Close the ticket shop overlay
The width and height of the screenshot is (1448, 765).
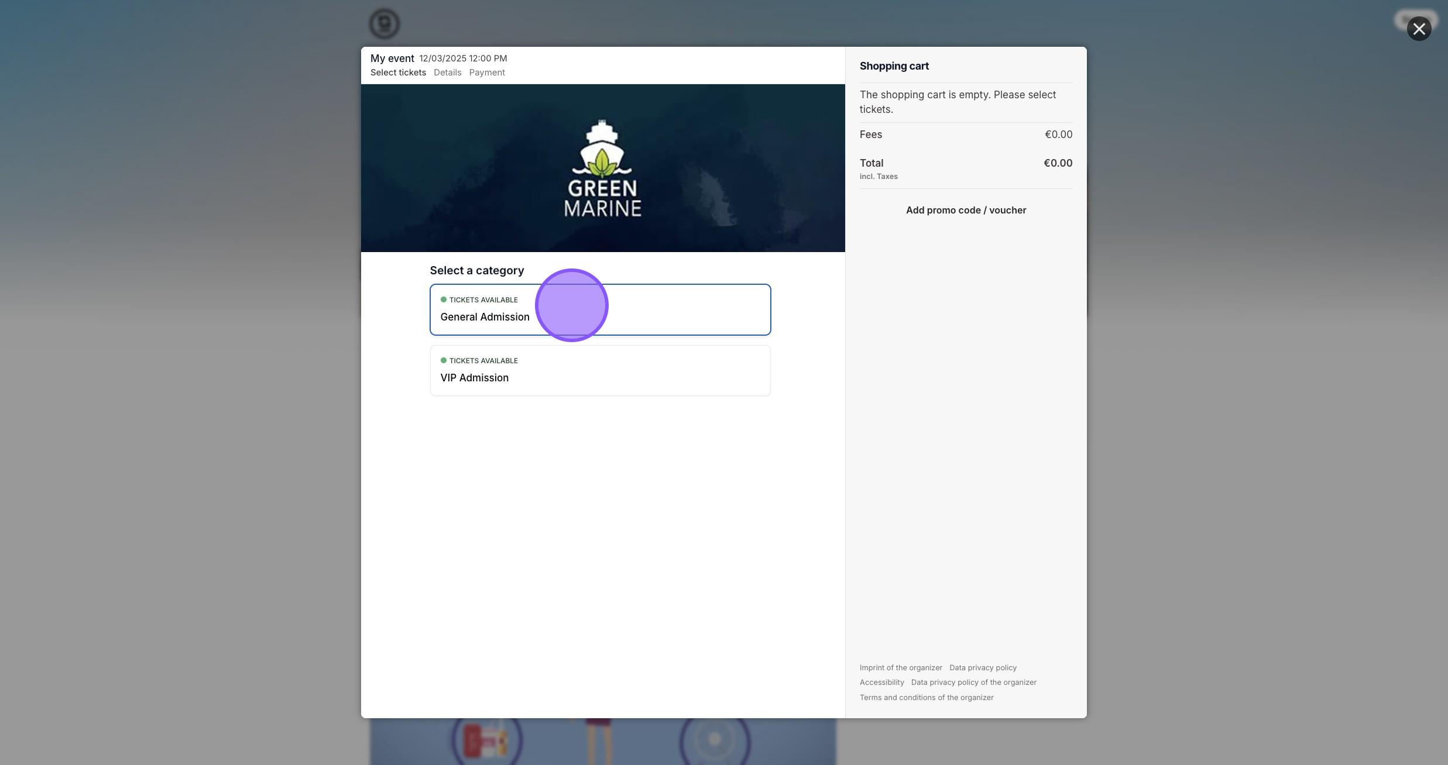point(1419,29)
